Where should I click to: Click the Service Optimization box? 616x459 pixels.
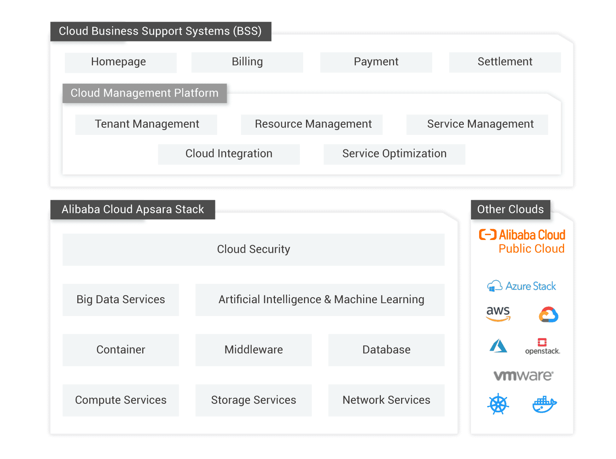tap(394, 154)
